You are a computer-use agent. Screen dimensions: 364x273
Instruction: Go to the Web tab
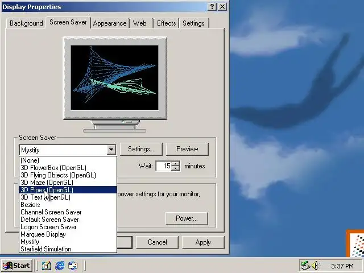point(140,23)
